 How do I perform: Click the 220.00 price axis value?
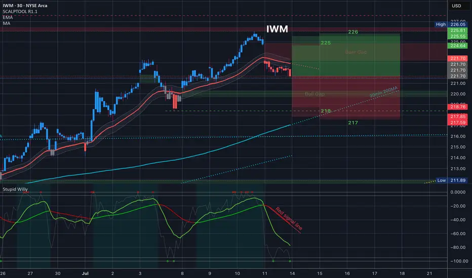click(458, 94)
